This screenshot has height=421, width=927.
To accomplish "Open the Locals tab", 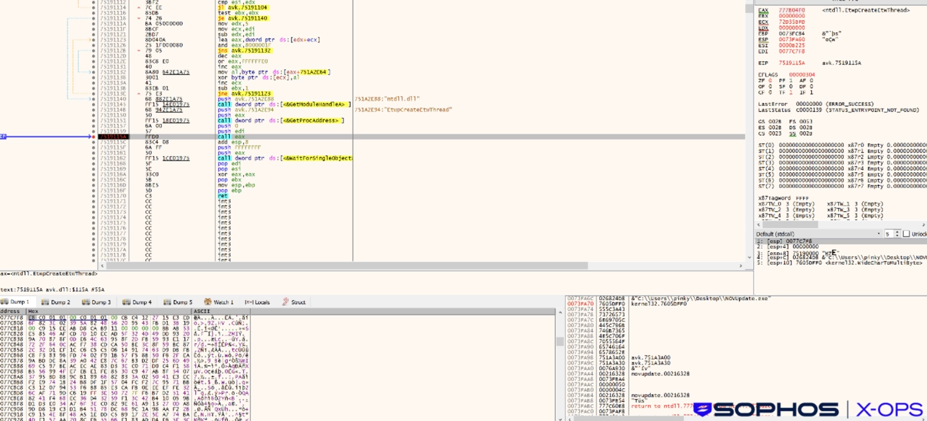I will point(257,302).
